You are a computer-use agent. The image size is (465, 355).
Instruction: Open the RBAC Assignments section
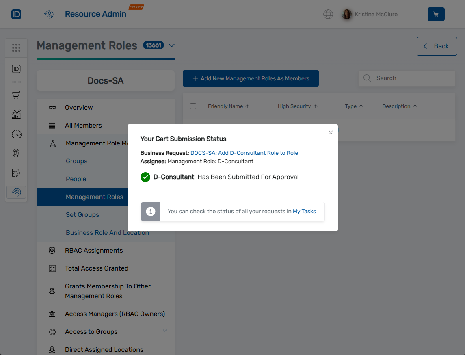(x=94, y=251)
